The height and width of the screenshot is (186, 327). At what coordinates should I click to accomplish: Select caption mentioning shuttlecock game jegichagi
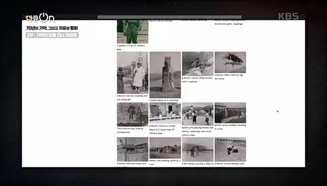(x=230, y=22)
